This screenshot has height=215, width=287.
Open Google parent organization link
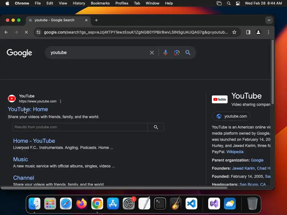(x=257, y=160)
